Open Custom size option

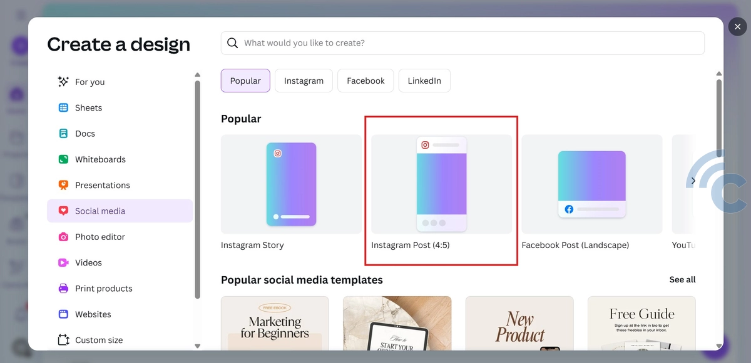[98, 340]
